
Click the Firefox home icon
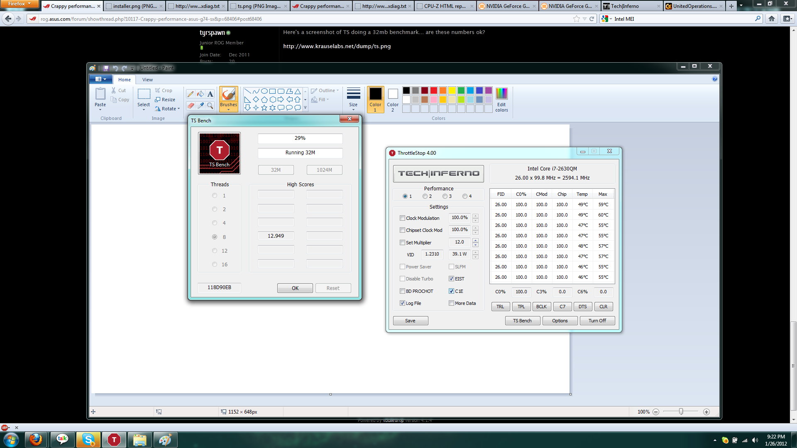(772, 19)
